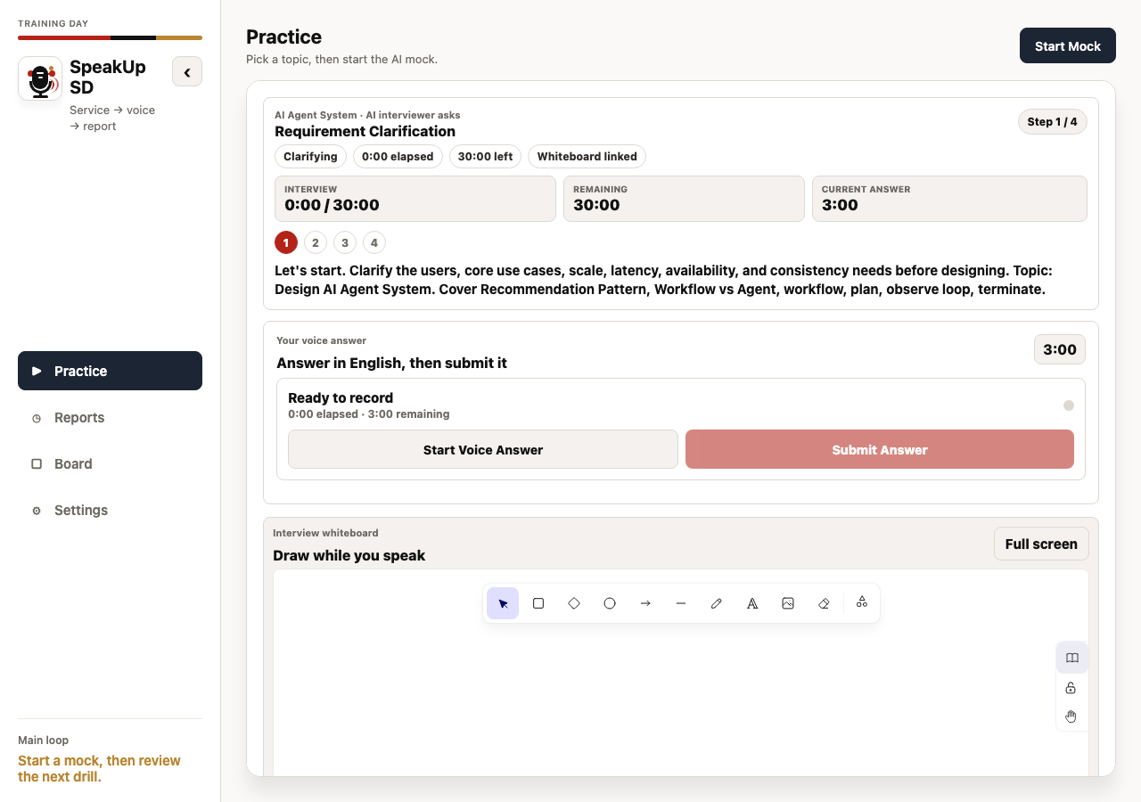Screen dimensions: 1141x802
Task: Click the Reports clock icon
Action: [37, 418]
